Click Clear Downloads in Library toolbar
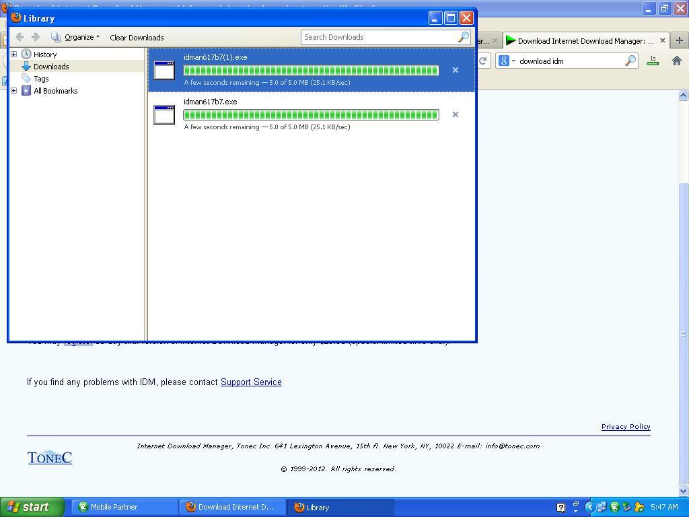The height and width of the screenshot is (517, 689). point(137,38)
